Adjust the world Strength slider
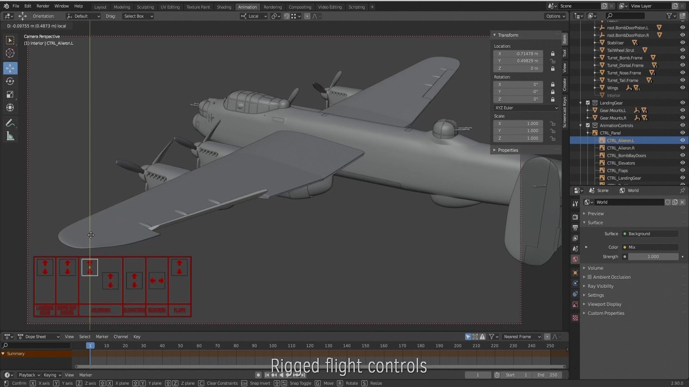The width and height of the screenshot is (689, 387). click(x=653, y=257)
